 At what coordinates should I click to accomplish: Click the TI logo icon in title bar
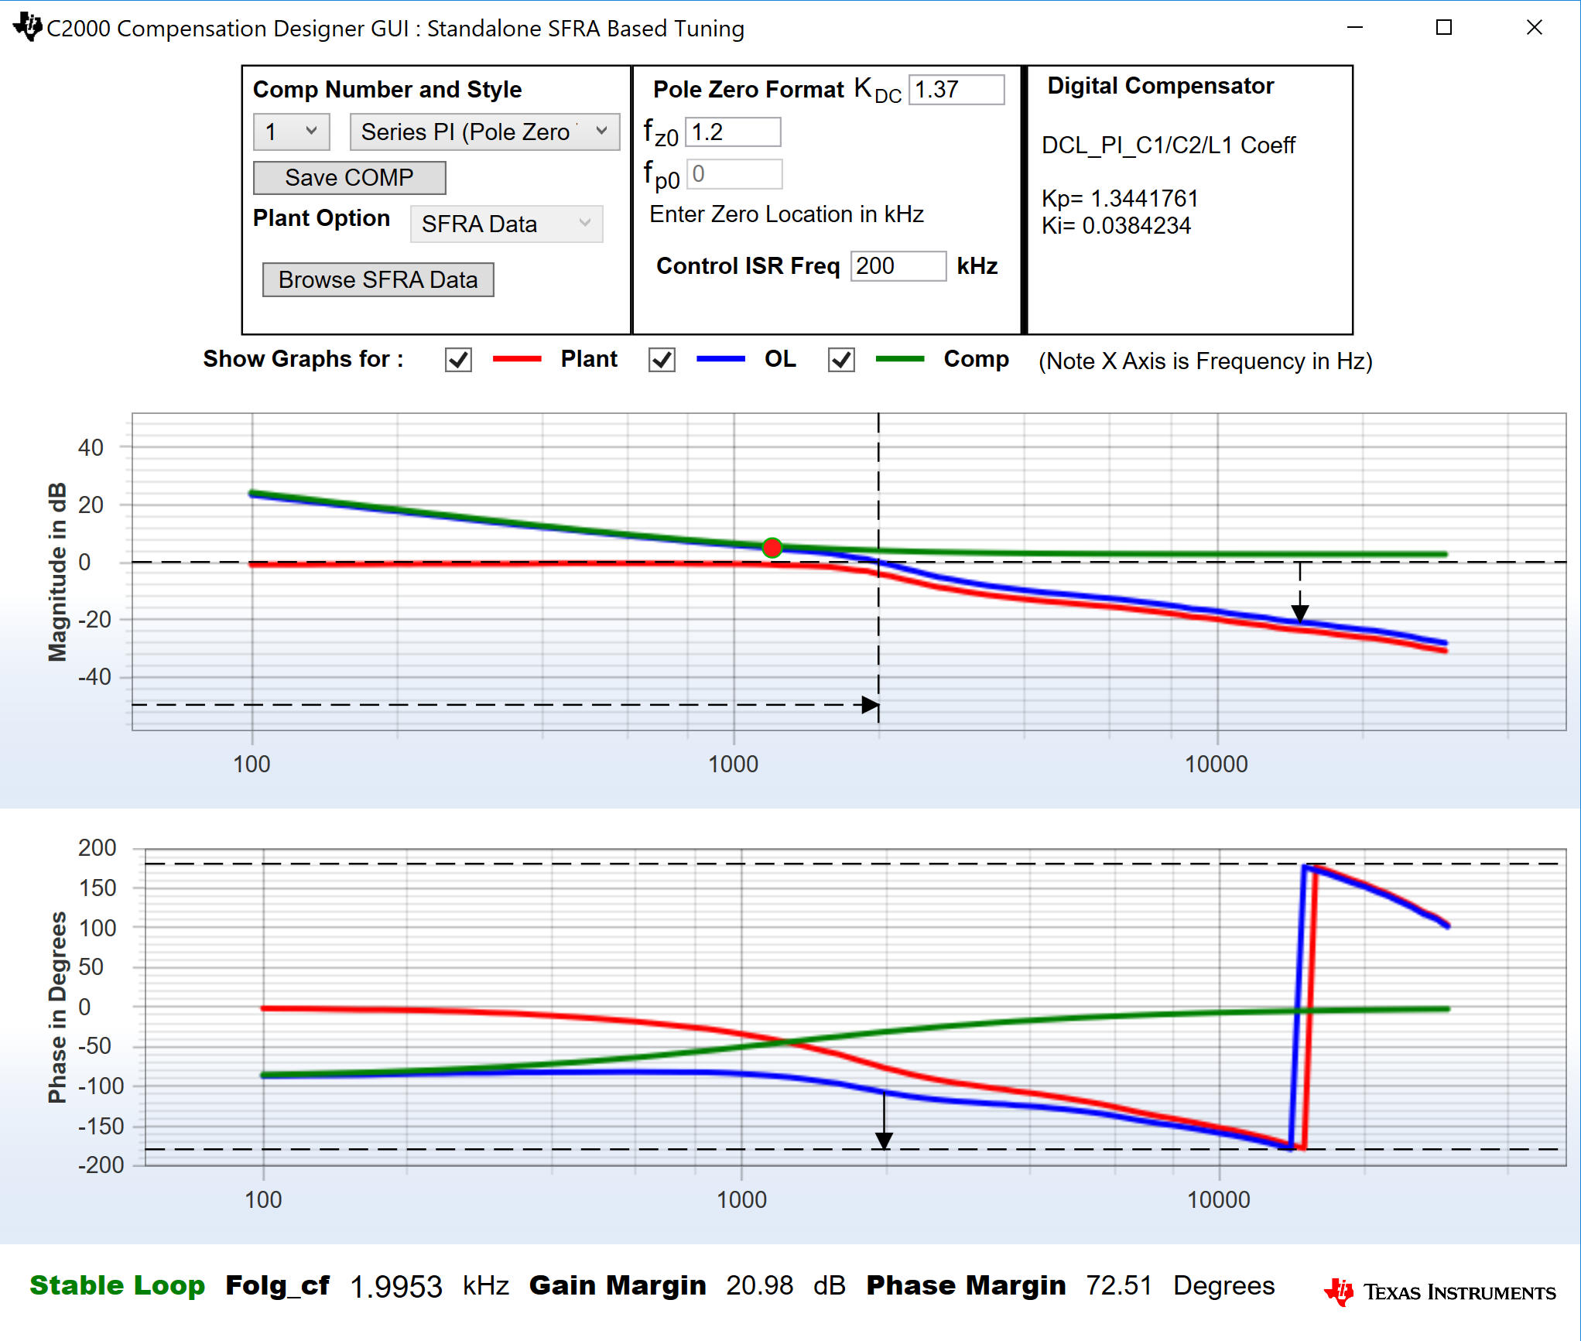point(28,27)
